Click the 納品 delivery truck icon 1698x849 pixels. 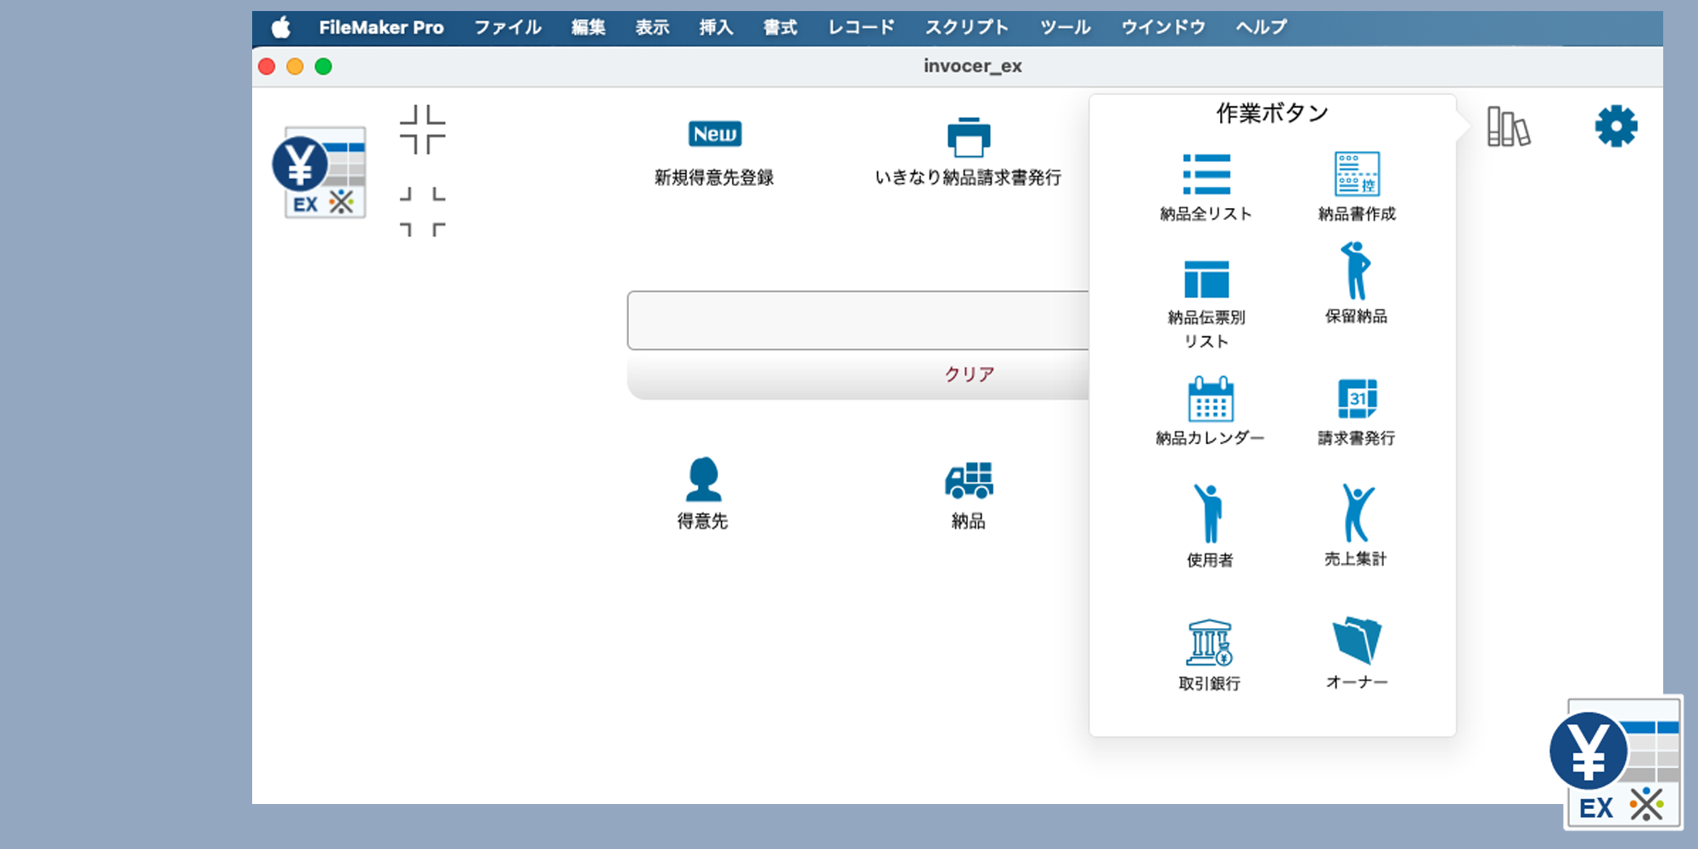click(969, 481)
